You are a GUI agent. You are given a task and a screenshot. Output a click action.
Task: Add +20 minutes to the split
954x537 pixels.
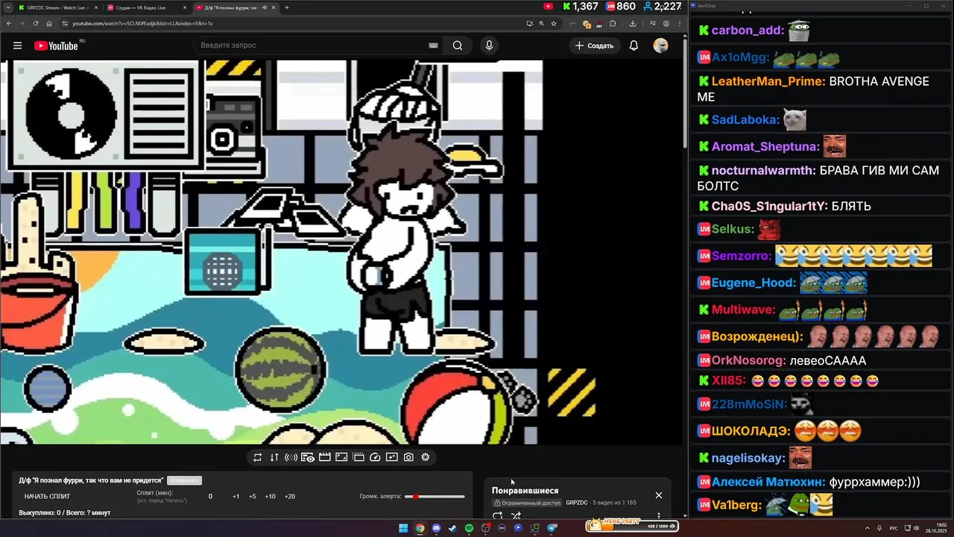(289, 497)
